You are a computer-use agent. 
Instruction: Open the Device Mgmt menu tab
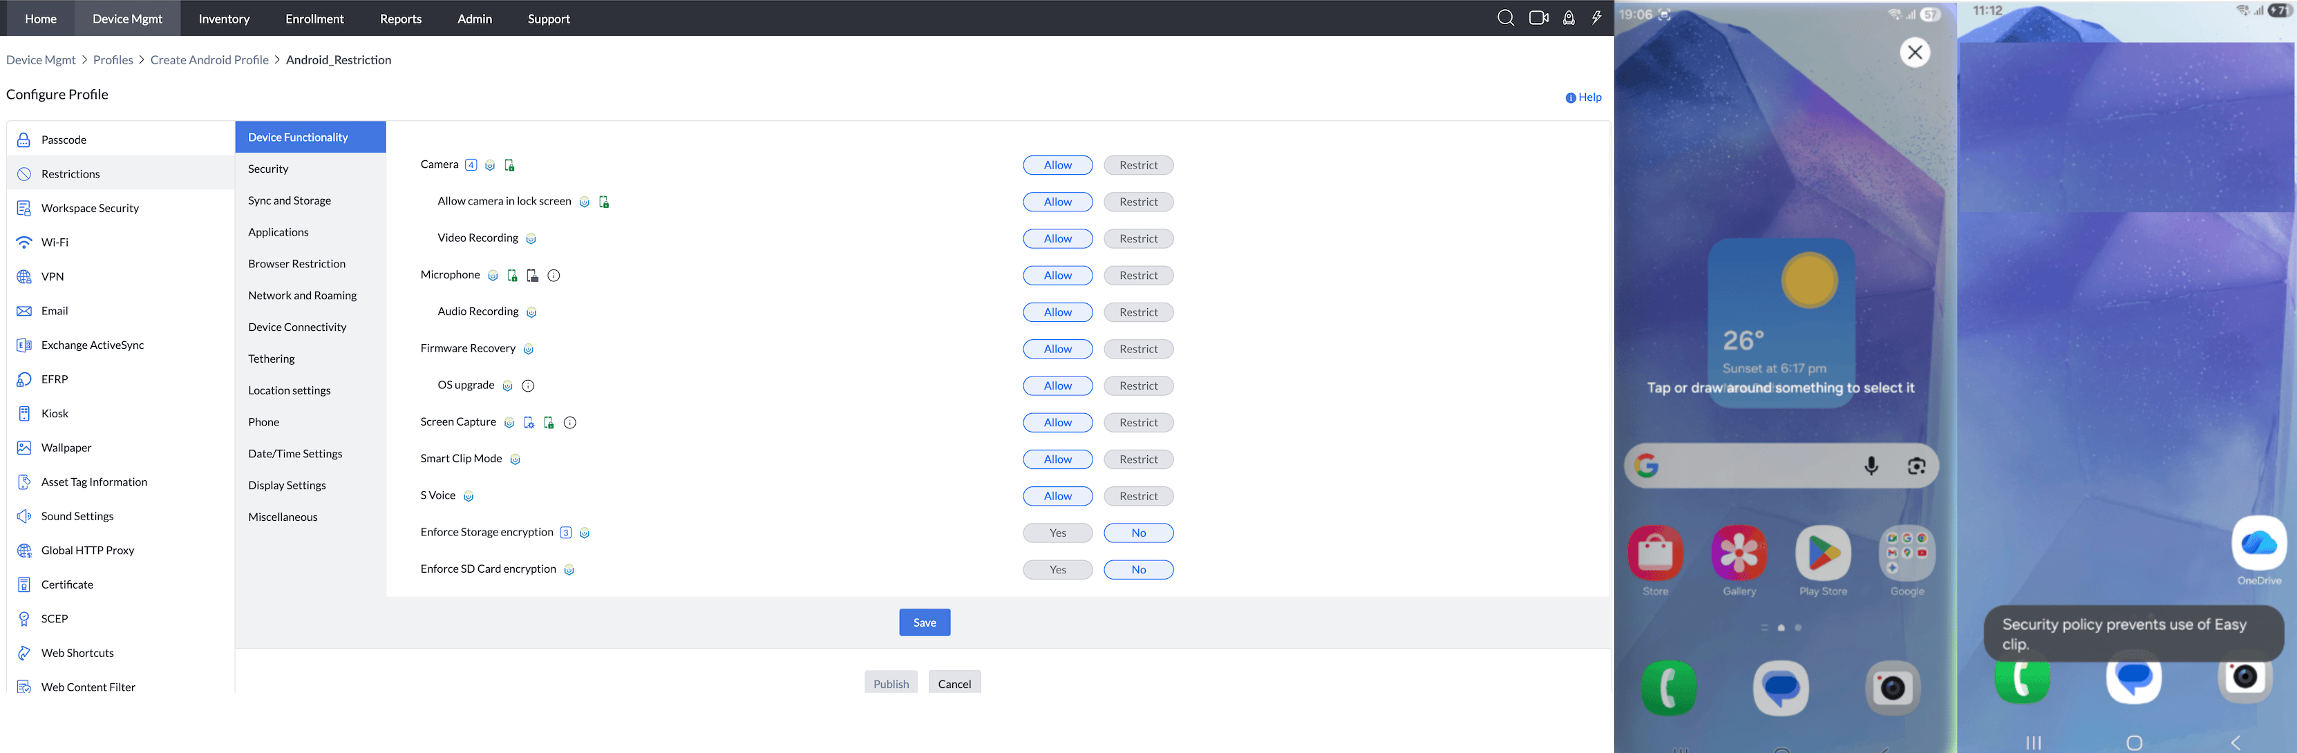click(128, 18)
